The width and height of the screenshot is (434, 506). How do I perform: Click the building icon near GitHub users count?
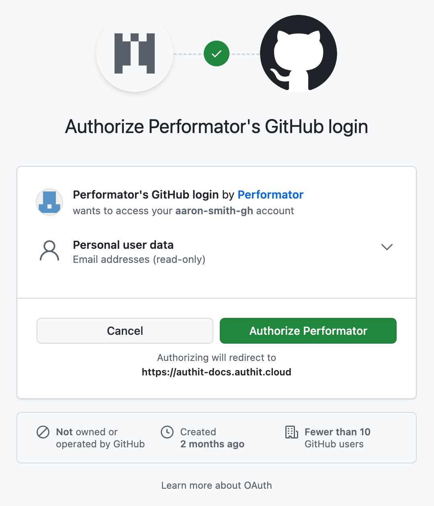(291, 433)
